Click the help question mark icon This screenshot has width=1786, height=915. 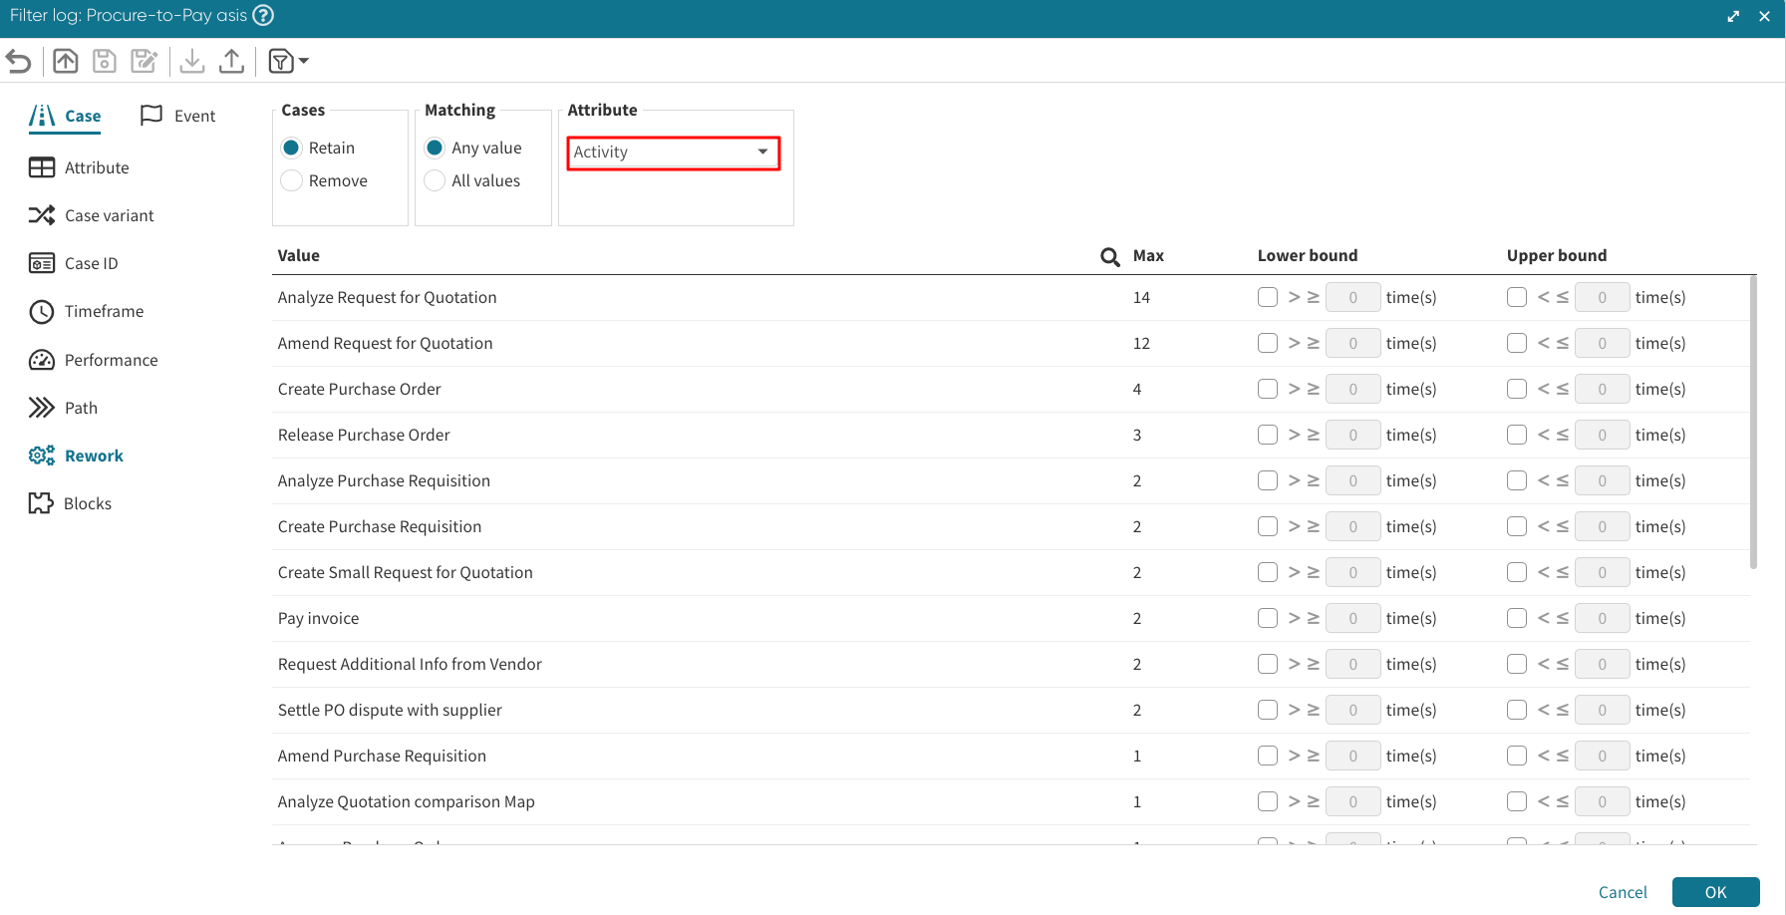263,16
